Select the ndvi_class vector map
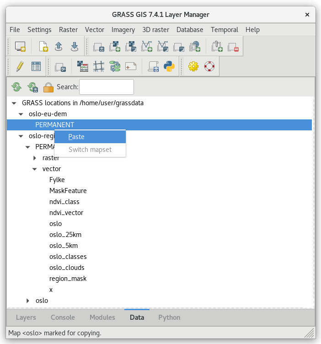This screenshot has height=344, width=321. pos(64,202)
